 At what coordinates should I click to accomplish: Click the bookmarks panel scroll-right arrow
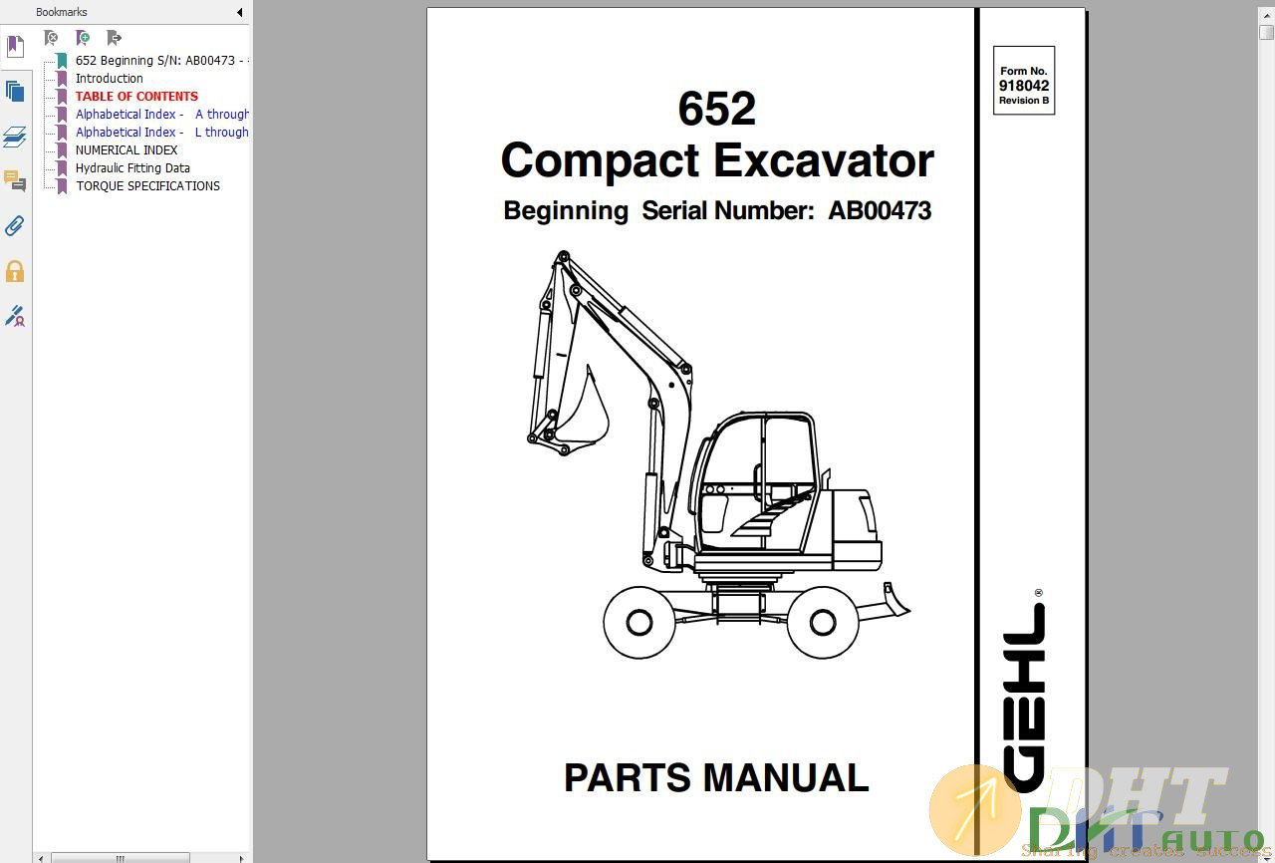click(241, 857)
